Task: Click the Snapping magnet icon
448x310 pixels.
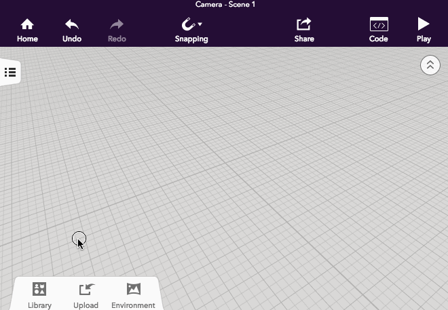Action: tap(188, 24)
